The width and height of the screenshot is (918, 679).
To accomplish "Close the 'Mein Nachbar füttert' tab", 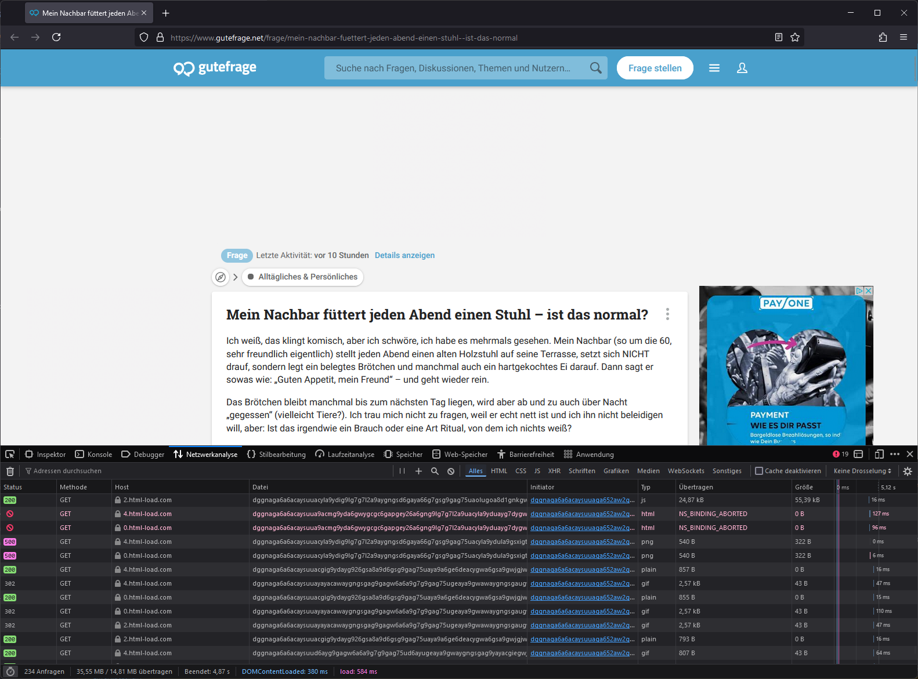I will pyautogui.click(x=144, y=13).
